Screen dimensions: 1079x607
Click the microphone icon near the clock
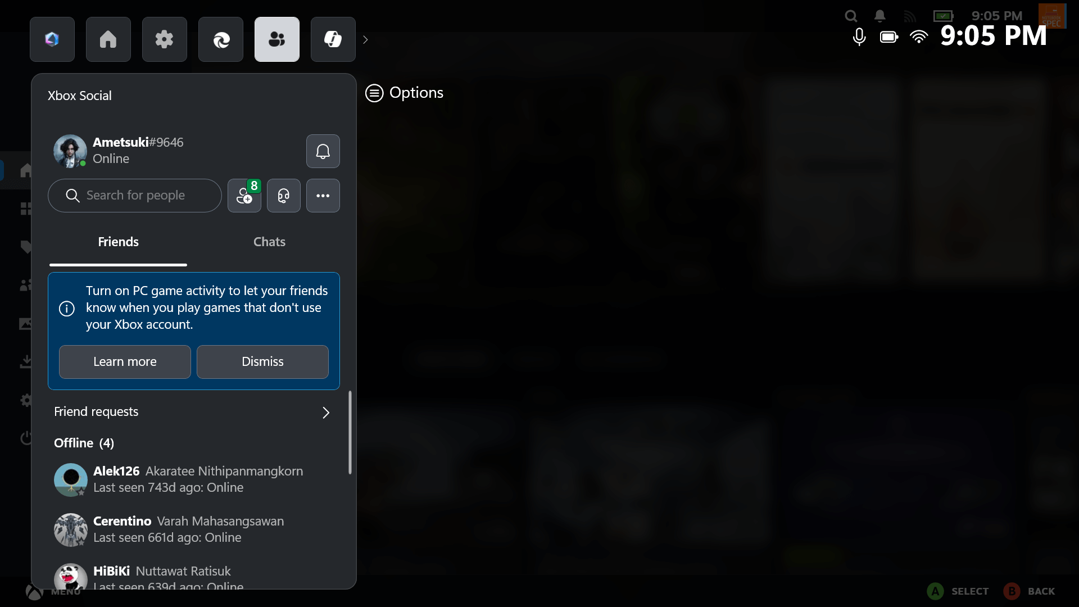coord(859,37)
